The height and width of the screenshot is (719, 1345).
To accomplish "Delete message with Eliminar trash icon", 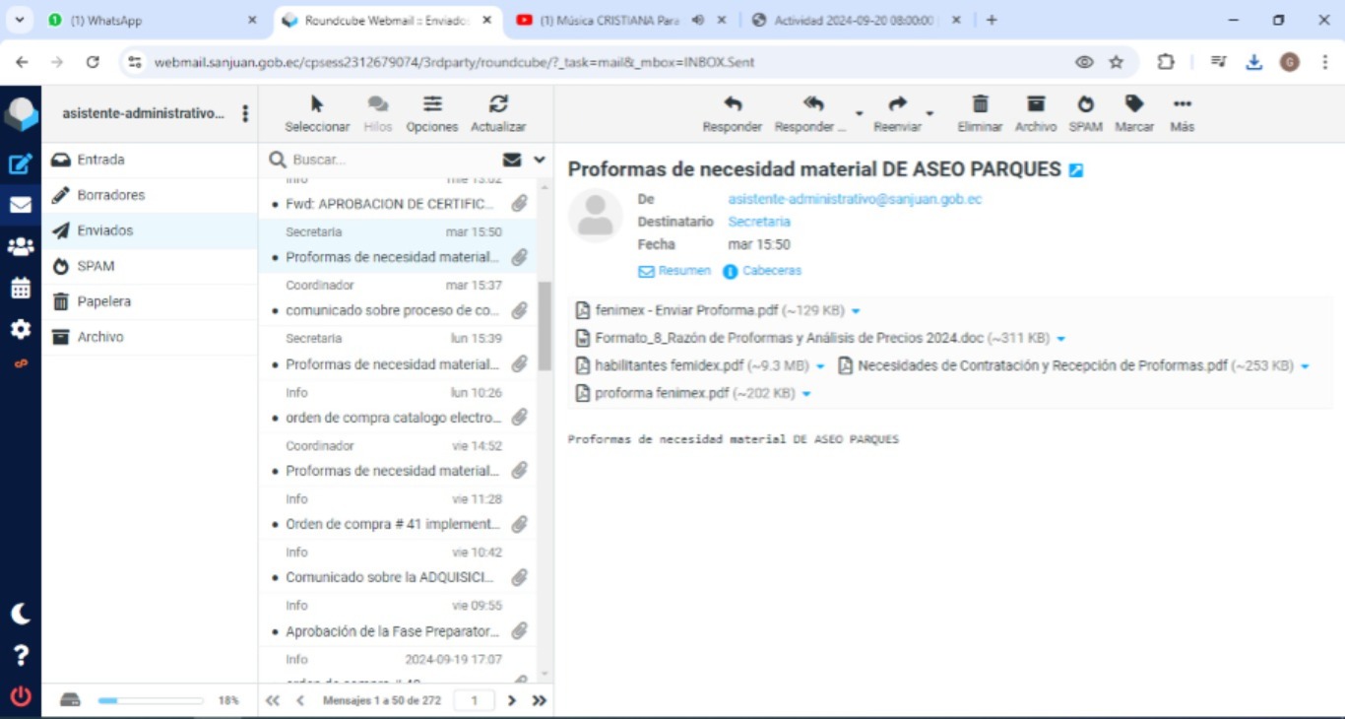I will click(x=980, y=104).
